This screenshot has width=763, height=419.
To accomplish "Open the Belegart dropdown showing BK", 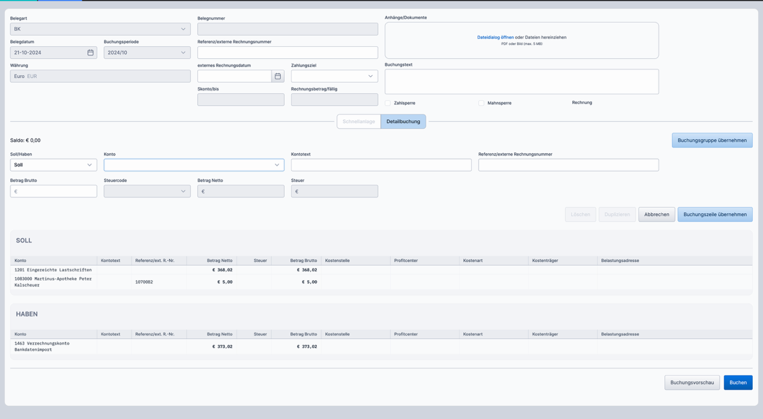I will [100, 28].
